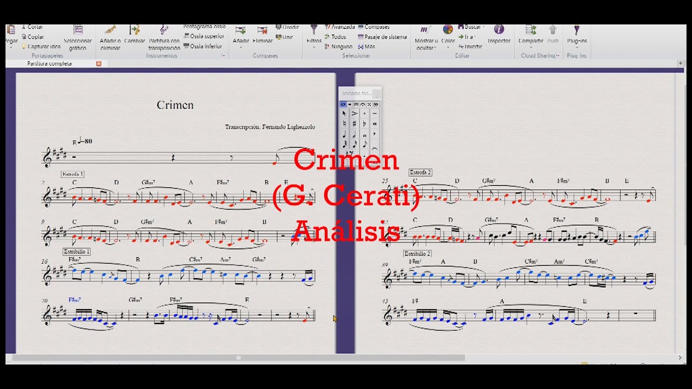Viewport: 692px width, 389px height.
Task: Click the Push cloud arrow icon
Action: click(x=553, y=30)
